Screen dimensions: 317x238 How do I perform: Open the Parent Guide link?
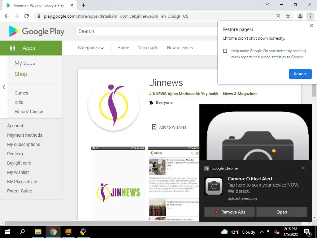(20, 191)
